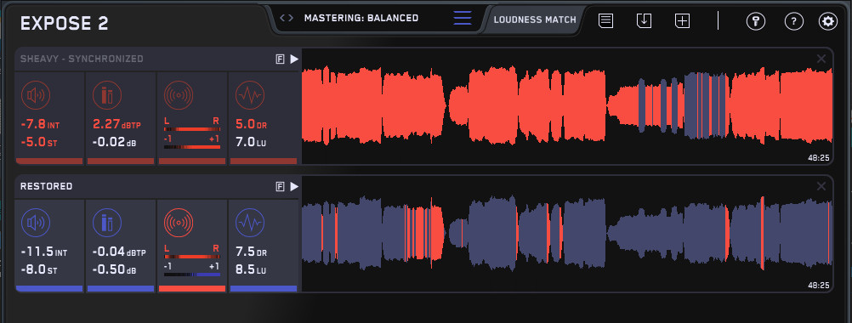Click the 48:25 duration on Restored track
This screenshot has width=852, height=323.
click(818, 285)
